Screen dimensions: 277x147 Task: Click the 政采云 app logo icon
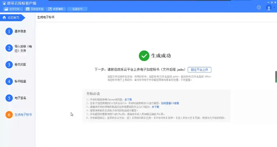pyautogui.click(x=4, y=3)
